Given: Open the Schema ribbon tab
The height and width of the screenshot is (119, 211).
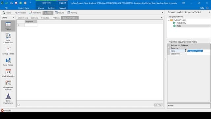Looking at the screenshot, I should (41, 8).
